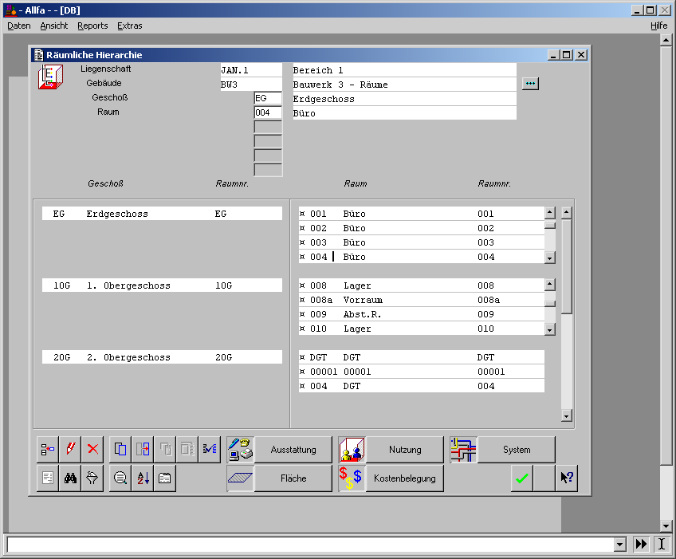Click the red X delete icon
The width and height of the screenshot is (676, 559).
(92, 450)
